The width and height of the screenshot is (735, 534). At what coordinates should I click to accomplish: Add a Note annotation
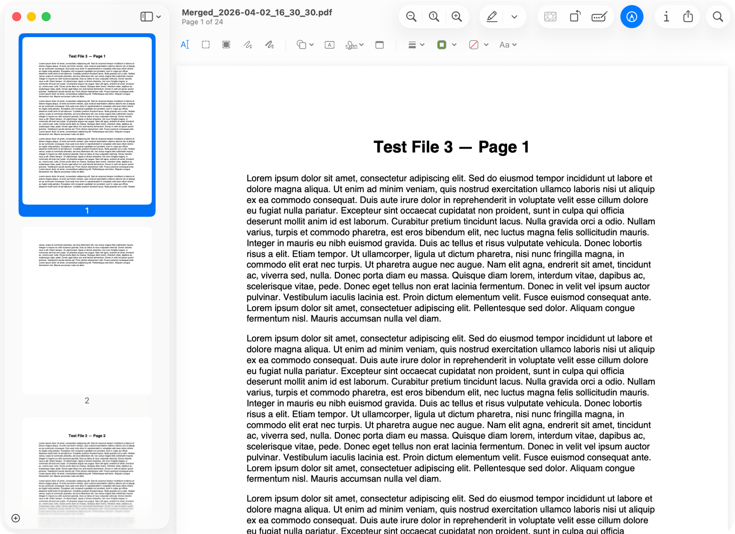[x=380, y=44]
